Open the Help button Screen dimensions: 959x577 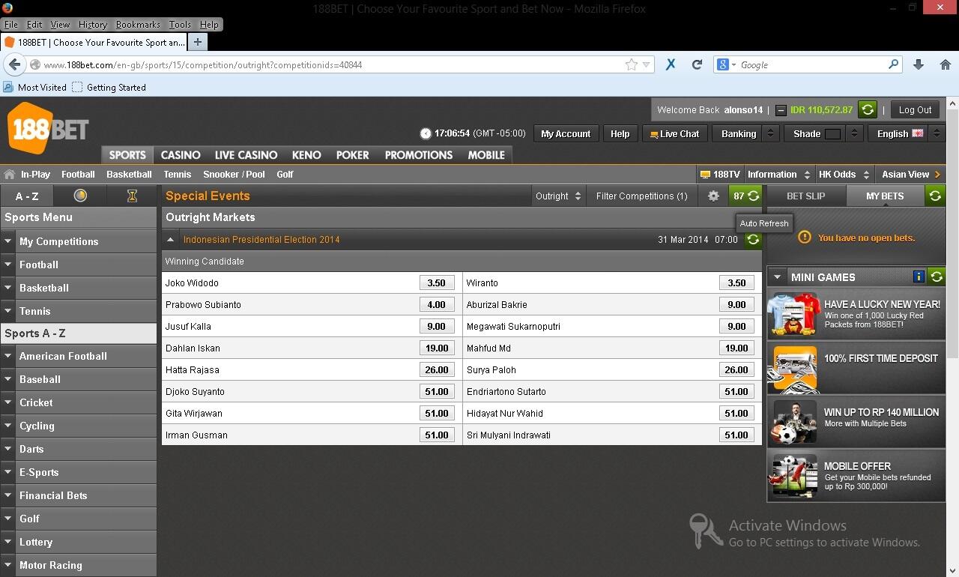point(620,134)
